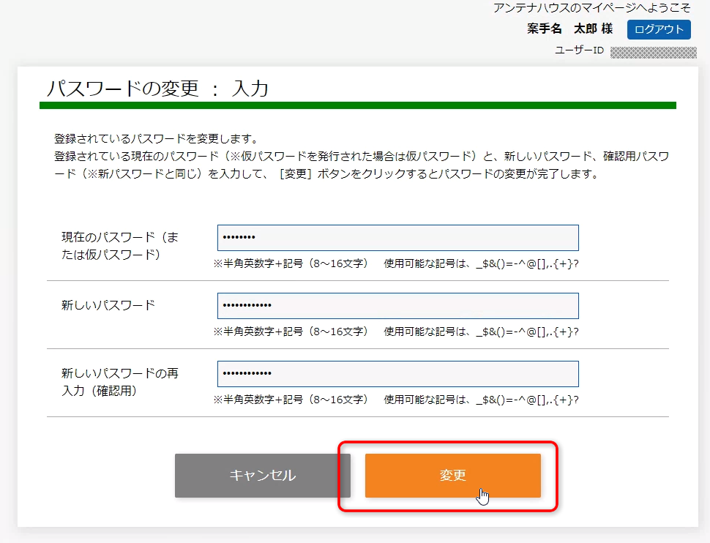Click the masked ユーザーID value
The height and width of the screenshot is (543, 710).
click(654, 52)
